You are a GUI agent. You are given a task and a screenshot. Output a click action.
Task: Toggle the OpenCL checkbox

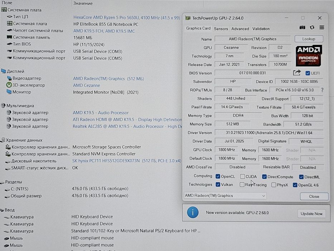pyautogui.click(x=218, y=176)
